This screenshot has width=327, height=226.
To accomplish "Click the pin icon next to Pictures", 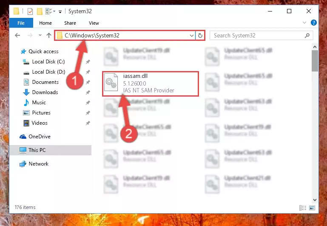I will pyautogui.click(x=88, y=113).
